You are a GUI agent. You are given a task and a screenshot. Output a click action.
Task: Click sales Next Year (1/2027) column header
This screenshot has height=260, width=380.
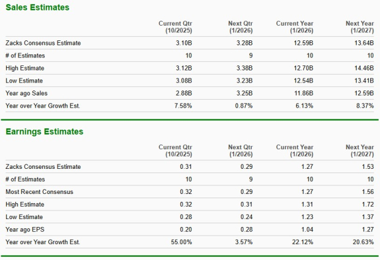[x=359, y=27]
